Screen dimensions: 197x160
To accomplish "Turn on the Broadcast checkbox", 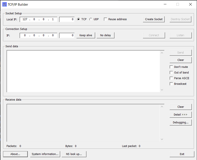I will tap(171, 84).
